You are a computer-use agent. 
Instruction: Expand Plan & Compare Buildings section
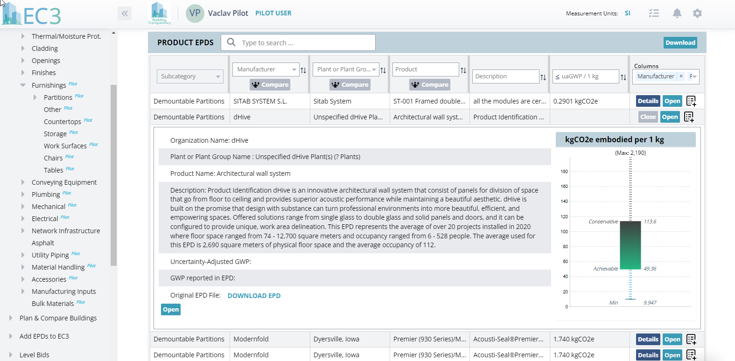(x=11, y=318)
